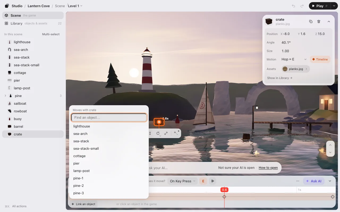Choose lighthouse in the link object list
340x212 pixels.
tap(109, 126)
